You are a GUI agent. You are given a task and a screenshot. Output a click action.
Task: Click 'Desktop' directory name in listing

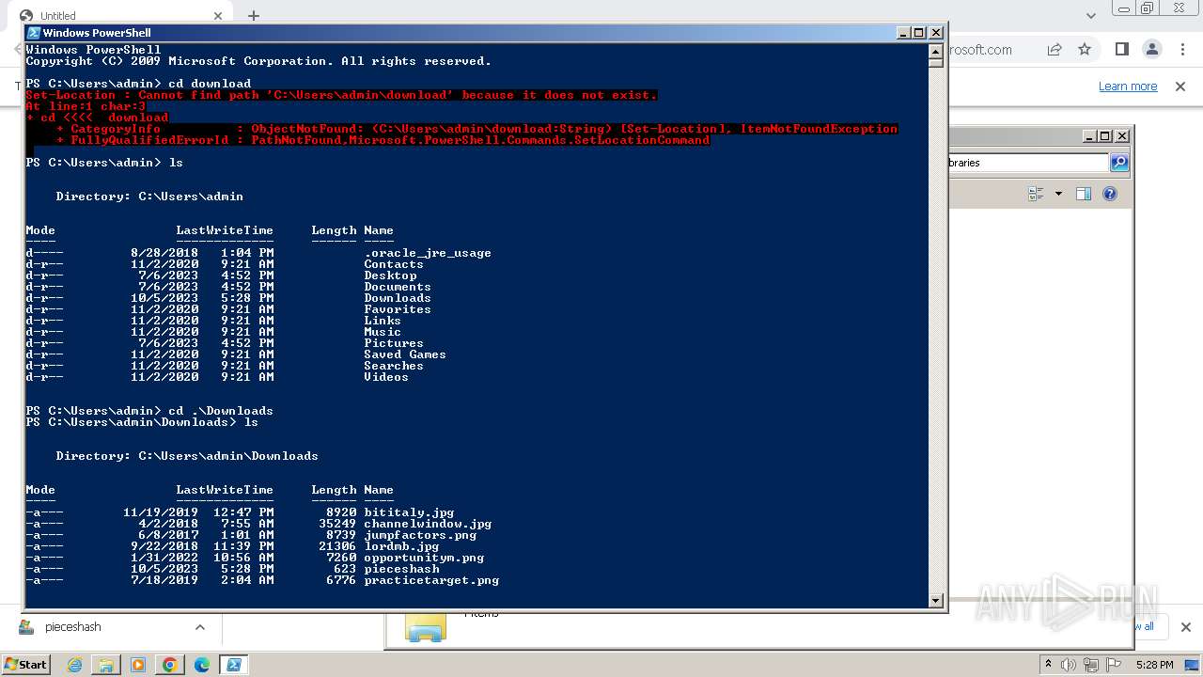[390, 276]
